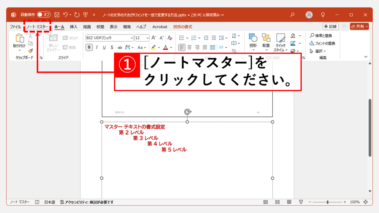Screen dimensions: 379x213
Task: Toggle the AutoSave switch
Action: coord(44,15)
